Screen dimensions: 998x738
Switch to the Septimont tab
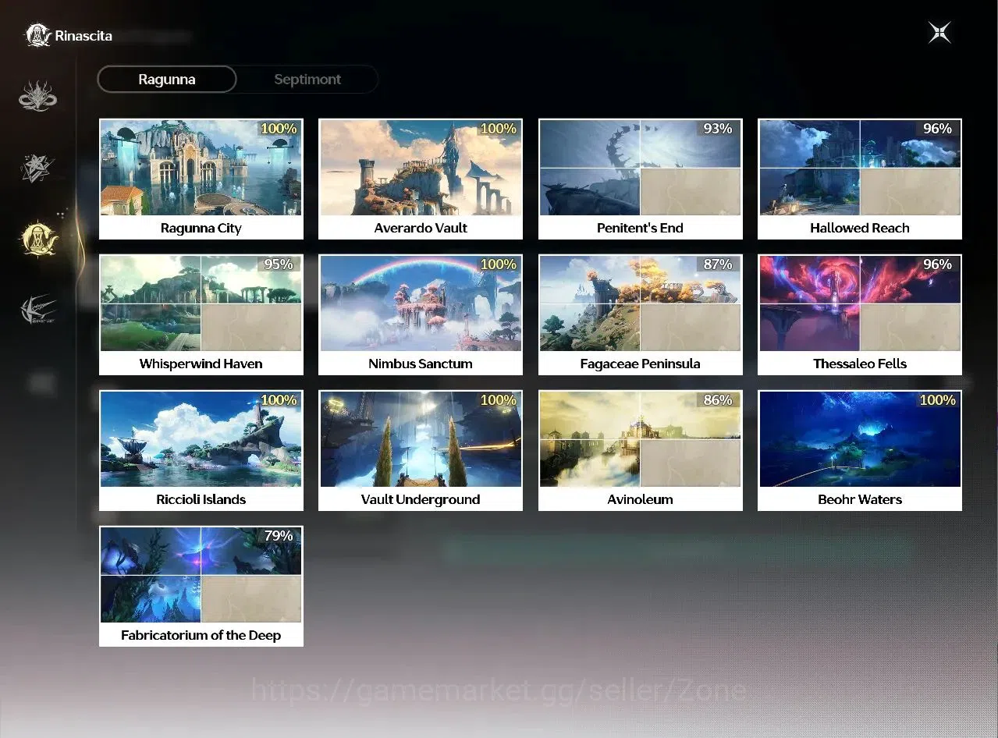(307, 80)
